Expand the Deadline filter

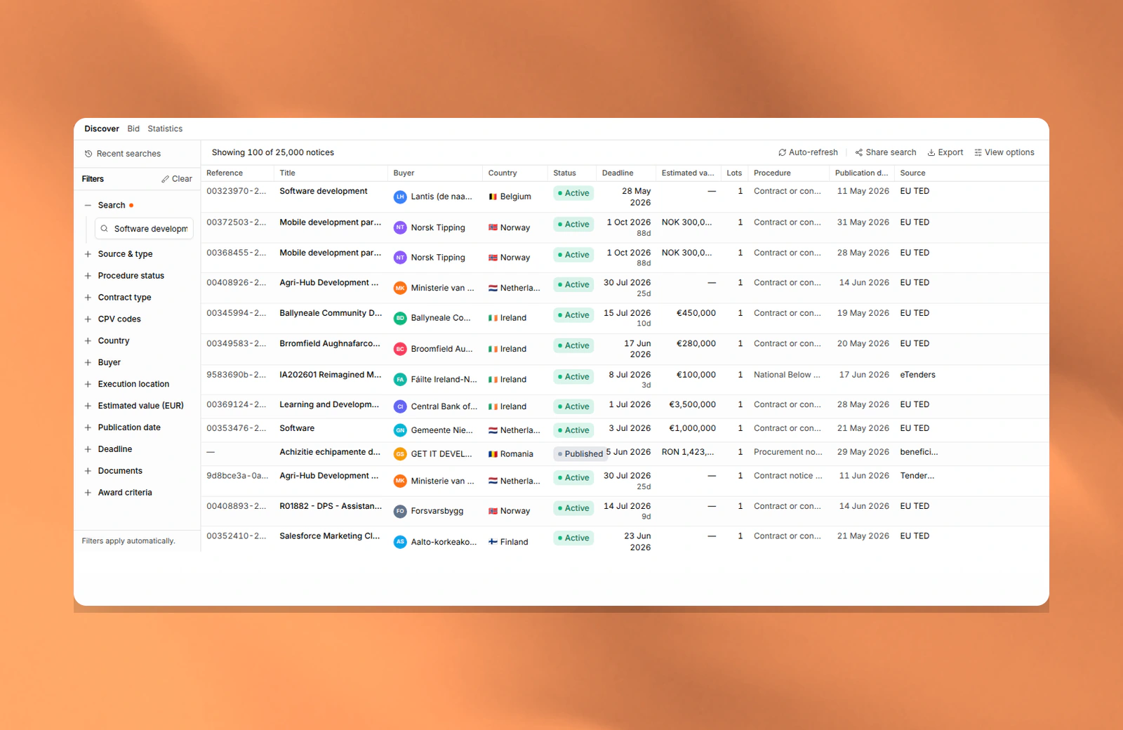88,449
